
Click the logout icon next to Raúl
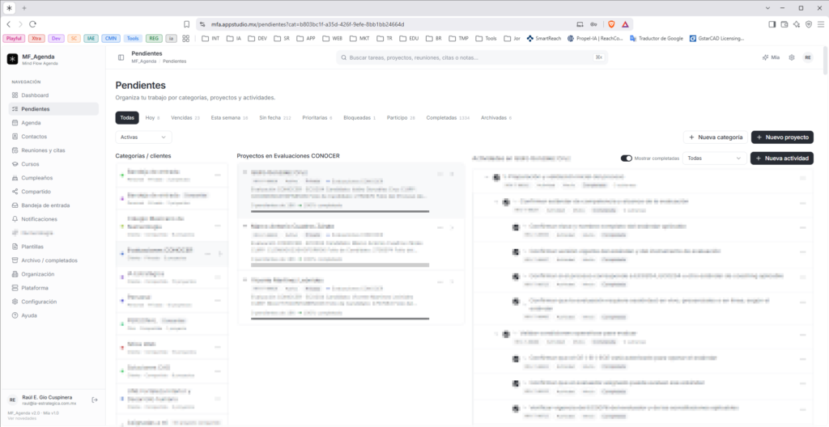(95, 400)
